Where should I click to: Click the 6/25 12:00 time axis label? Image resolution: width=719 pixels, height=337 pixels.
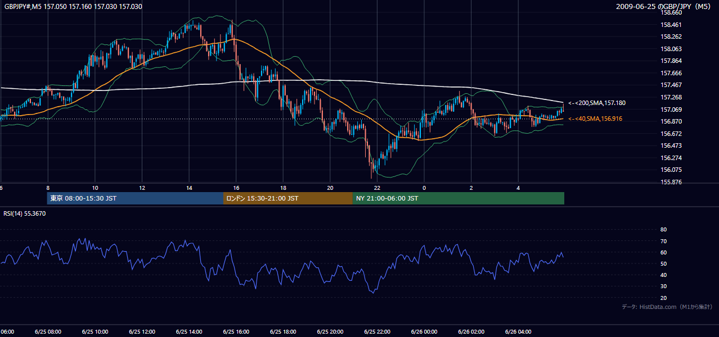pos(142,331)
